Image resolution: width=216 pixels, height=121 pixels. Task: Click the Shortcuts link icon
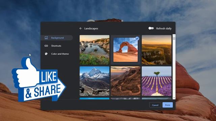tap(46, 46)
